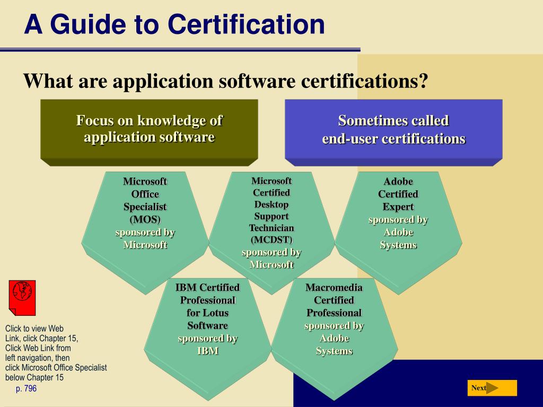Screen dimensions: 543x407
Task: Click 'sponsored by IBM' text
Action: tap(208, 344)
